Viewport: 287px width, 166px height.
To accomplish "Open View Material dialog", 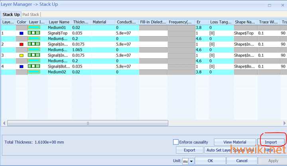I will [234, 142].
